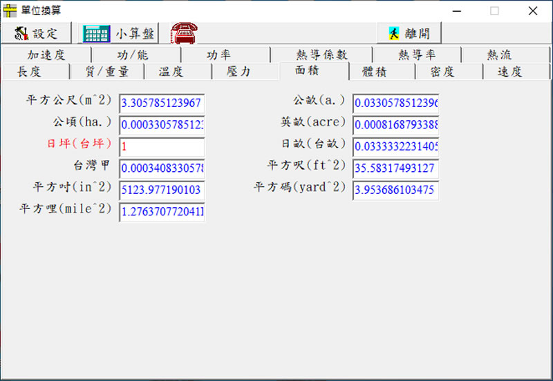Switch to the 長度 length tab
553x381 pixels.
[29, 72]
